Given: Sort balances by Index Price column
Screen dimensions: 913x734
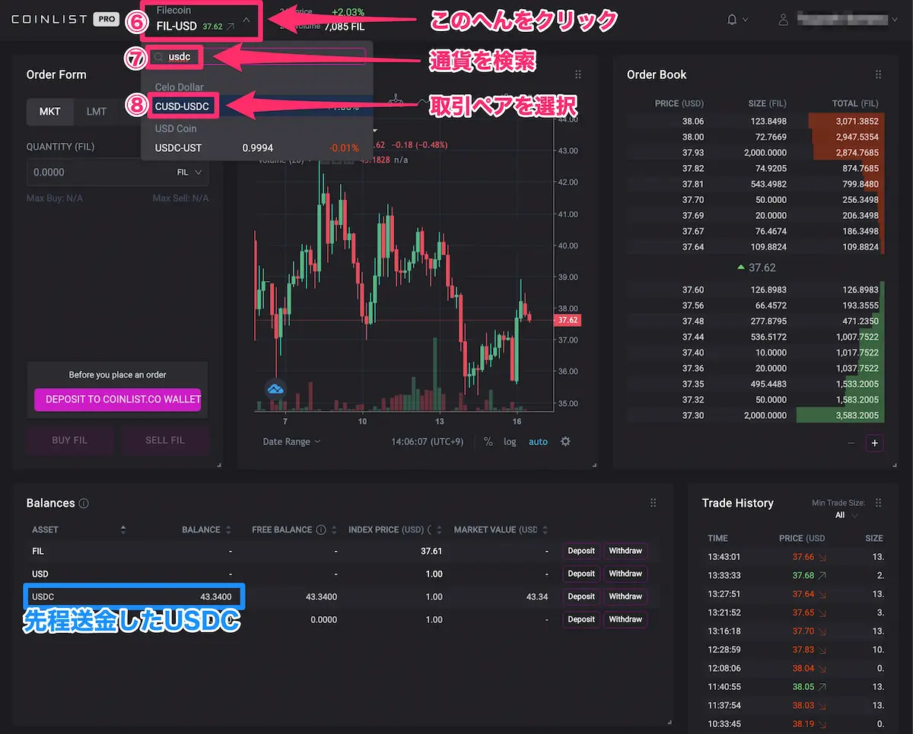Looking at the screenshot, I should pos(441,530).
